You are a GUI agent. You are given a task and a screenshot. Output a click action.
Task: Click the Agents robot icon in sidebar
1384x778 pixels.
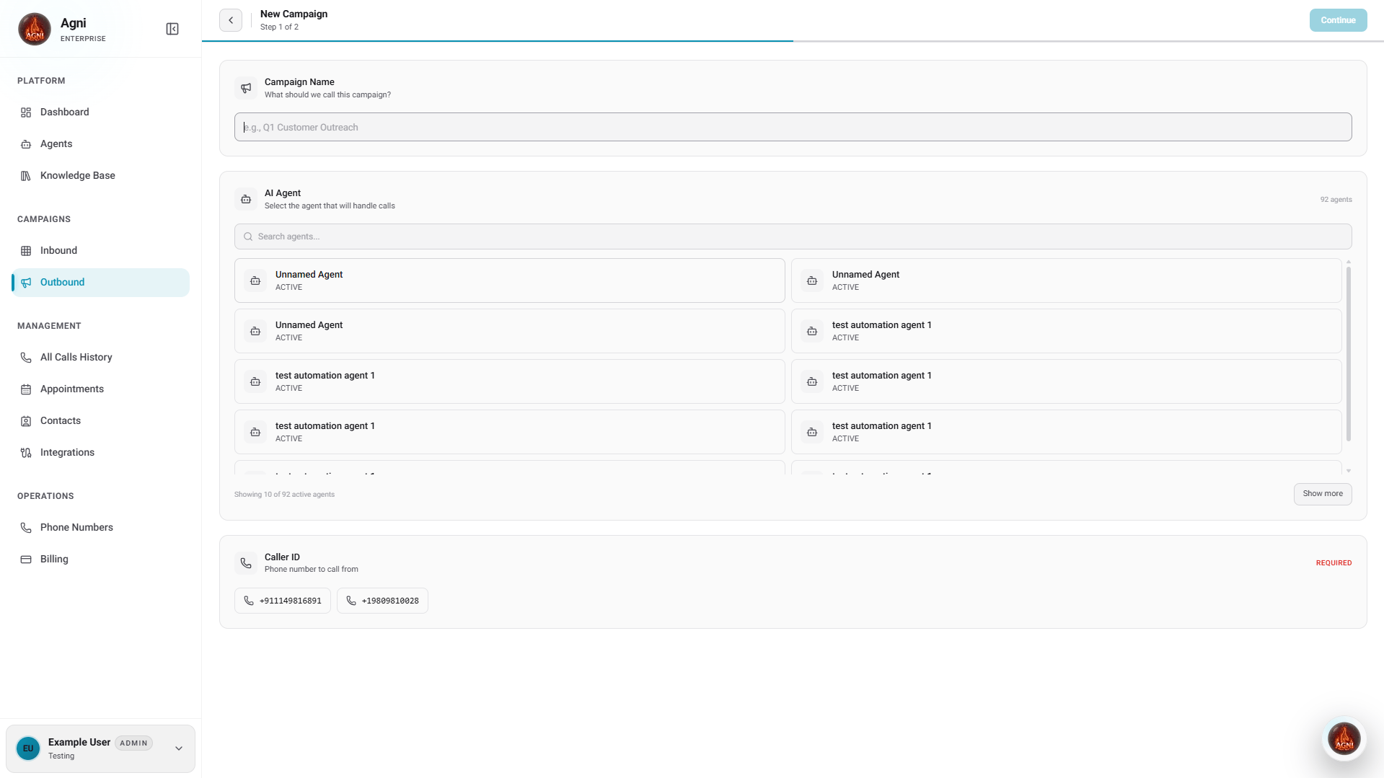26,144
